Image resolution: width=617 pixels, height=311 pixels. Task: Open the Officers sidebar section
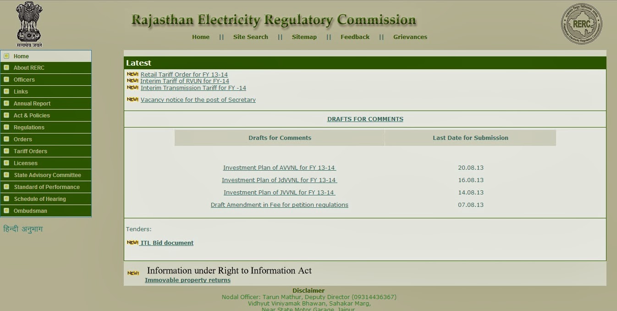tap(46, 79)
